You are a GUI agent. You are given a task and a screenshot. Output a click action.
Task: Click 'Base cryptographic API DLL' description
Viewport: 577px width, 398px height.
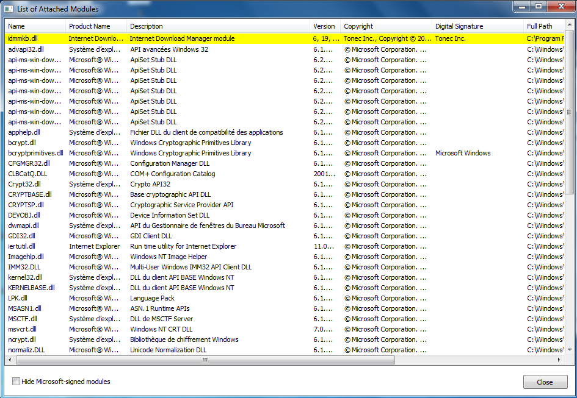tap(170, 194)
